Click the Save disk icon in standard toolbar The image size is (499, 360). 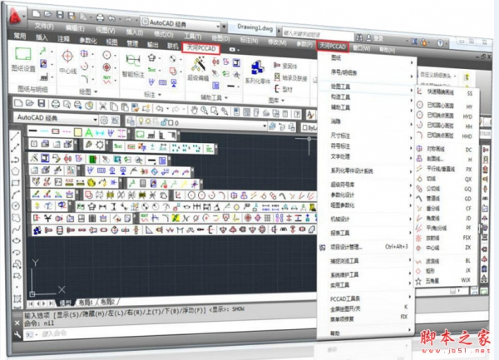[x=42, y=103]
